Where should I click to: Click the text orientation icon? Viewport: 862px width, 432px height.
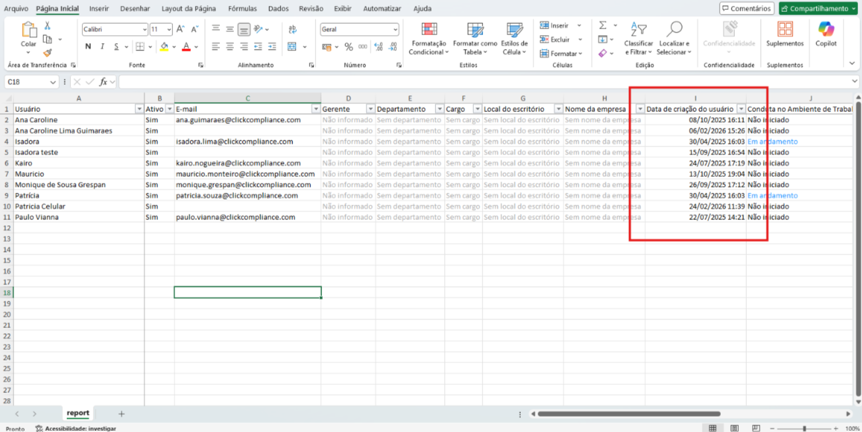pyautogui.click(x=259, y=29)
